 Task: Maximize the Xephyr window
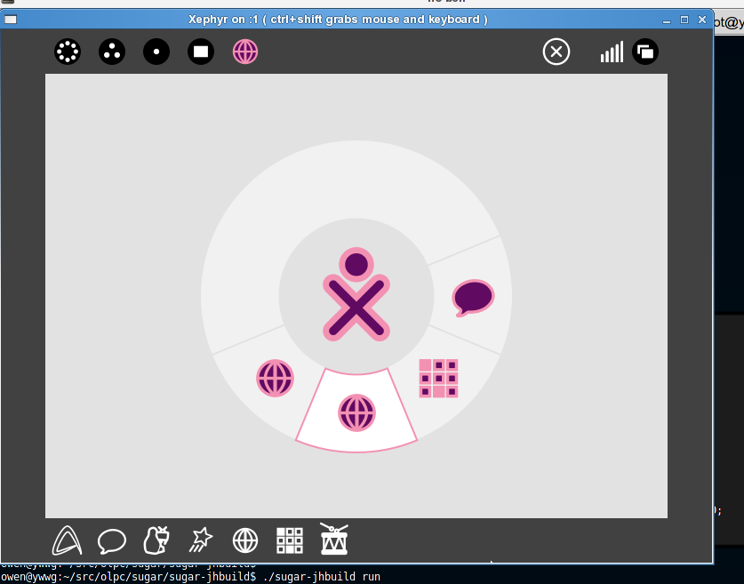pos(684,20)
